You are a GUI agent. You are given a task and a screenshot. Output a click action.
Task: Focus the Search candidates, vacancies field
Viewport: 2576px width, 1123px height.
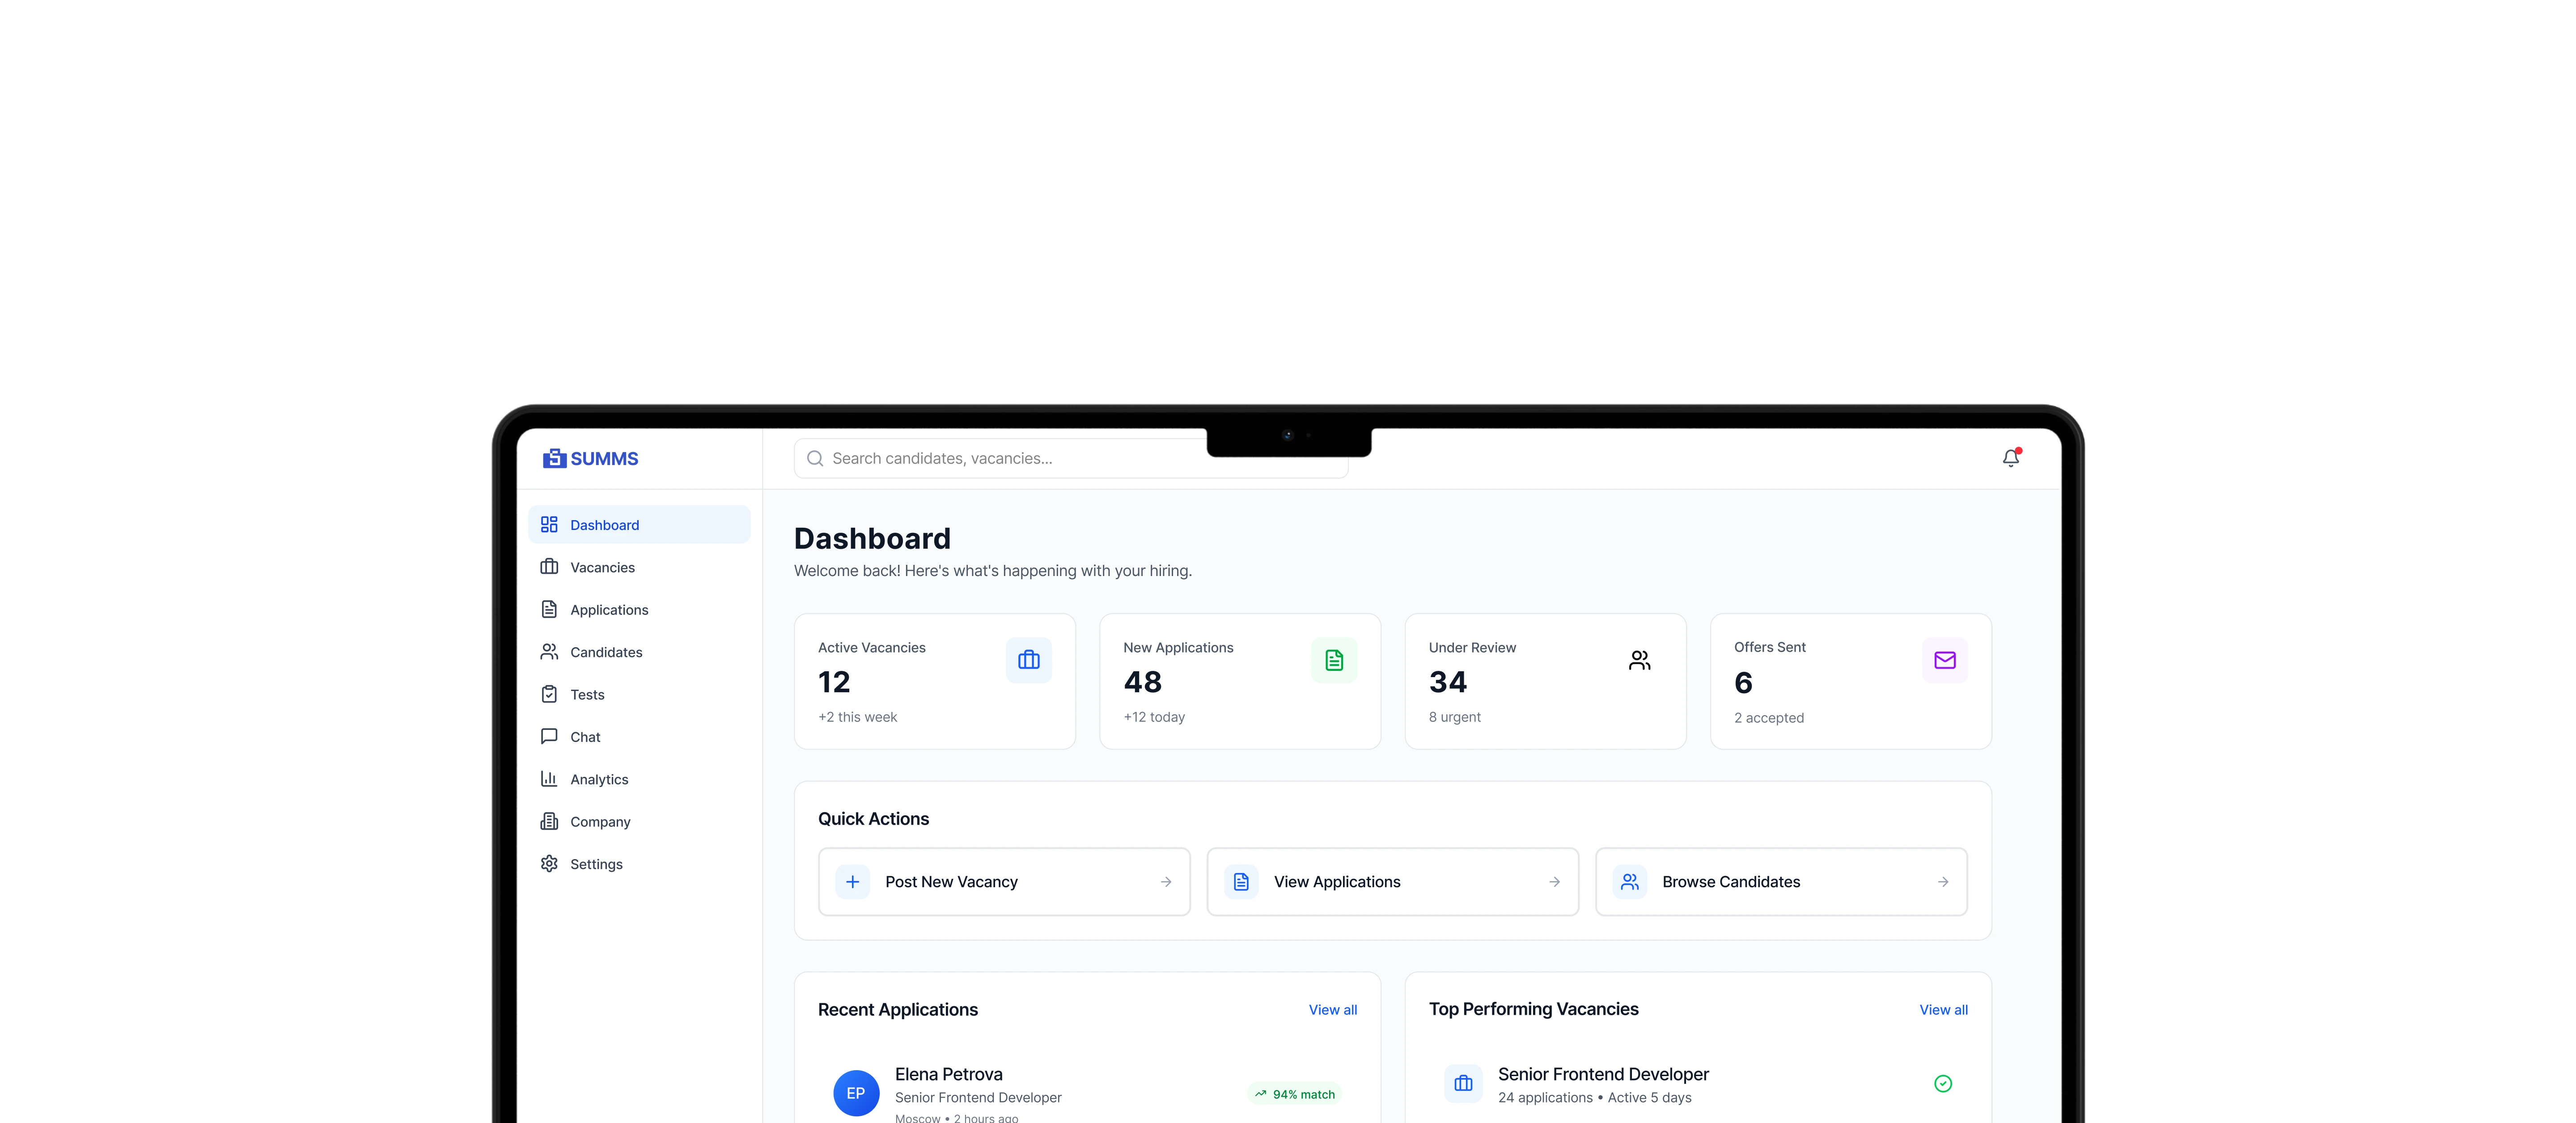coord(1071,458)
